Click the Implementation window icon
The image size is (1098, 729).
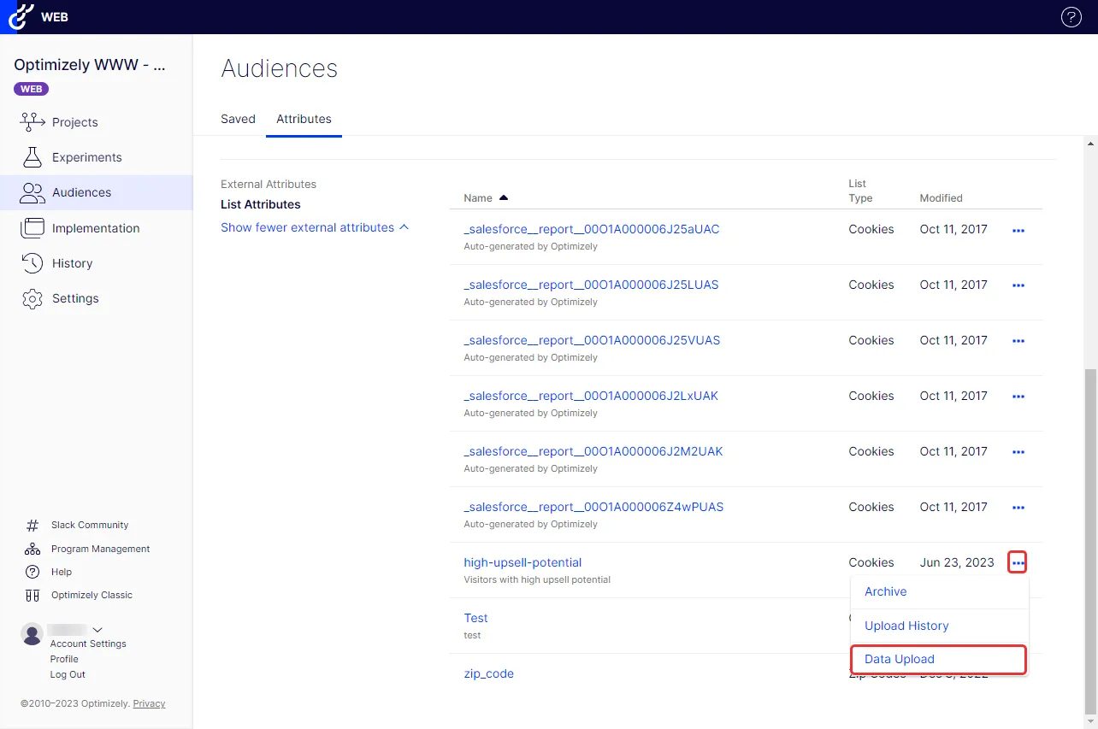click(32, 228)
